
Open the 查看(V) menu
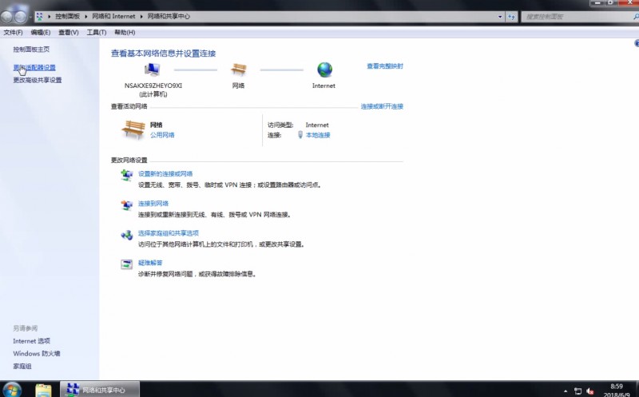pyautogui.click(x=68, y=32)
